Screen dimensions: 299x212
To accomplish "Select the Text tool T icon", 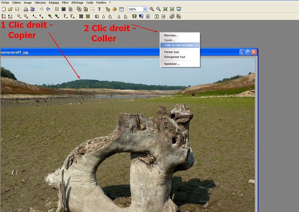I will pyautogui.click(x=99, y=9).
